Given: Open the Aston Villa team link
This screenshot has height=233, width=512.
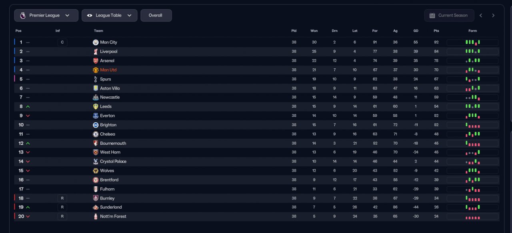Looking at the screenshot, I should (x=110, y=88).
